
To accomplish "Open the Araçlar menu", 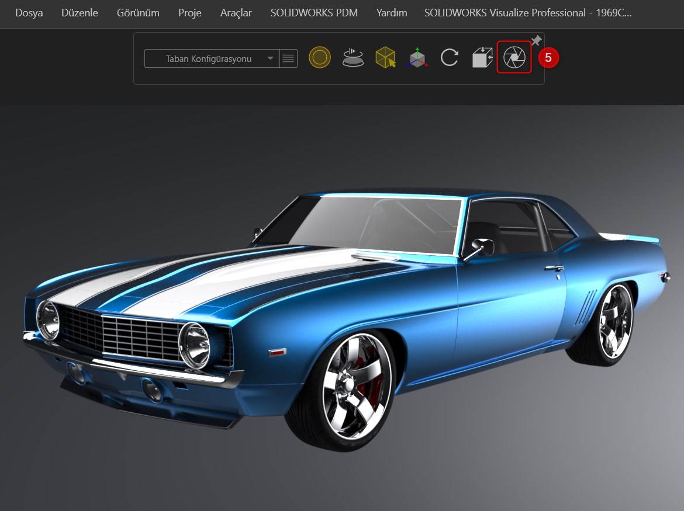I will pyautogui.click(x=236, y=13).
